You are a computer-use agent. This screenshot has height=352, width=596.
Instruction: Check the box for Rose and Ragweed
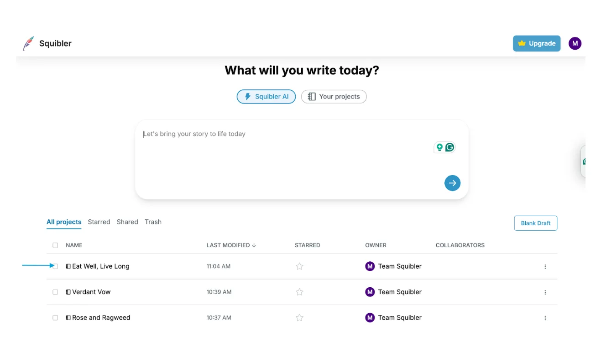[x=55, y=317]
